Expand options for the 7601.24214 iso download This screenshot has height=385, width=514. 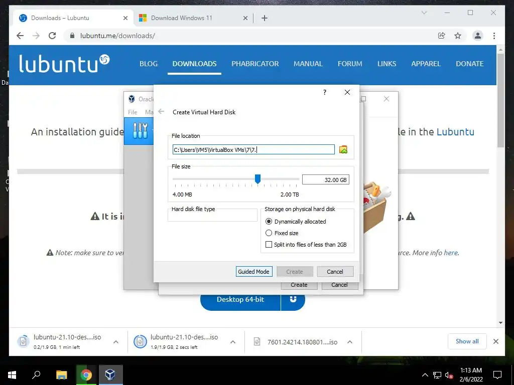coord(350,342)
